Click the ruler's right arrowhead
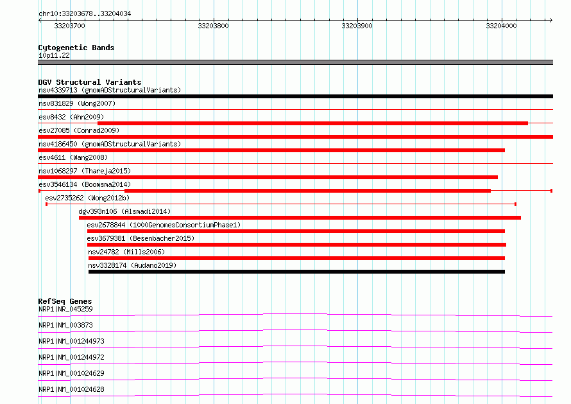 (550, 20)
